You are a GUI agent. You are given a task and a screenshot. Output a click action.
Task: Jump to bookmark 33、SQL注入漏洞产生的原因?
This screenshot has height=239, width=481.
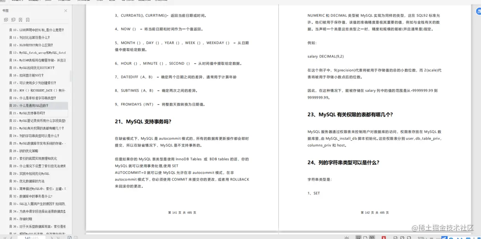(38, 204)
